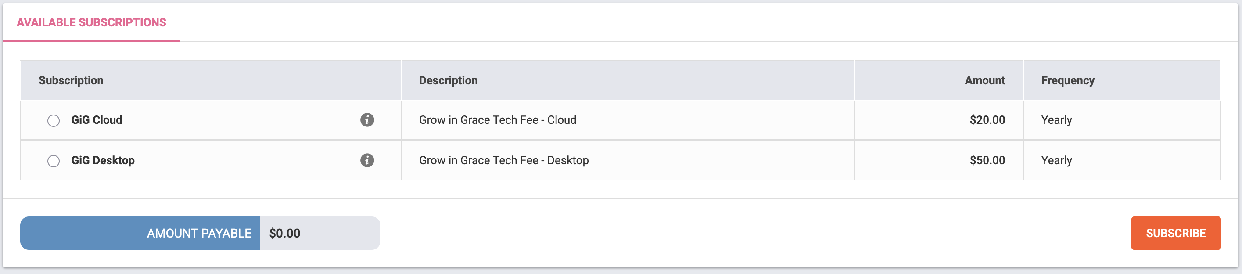Click the Amount Payable value field
This screenshot has width=1242, height=274.
(319, 233)
